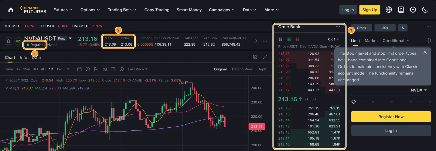The height and width of the screenshot is (151, 436).
Task: Open order panel more-options ellipsis
Action: point(429,27)
